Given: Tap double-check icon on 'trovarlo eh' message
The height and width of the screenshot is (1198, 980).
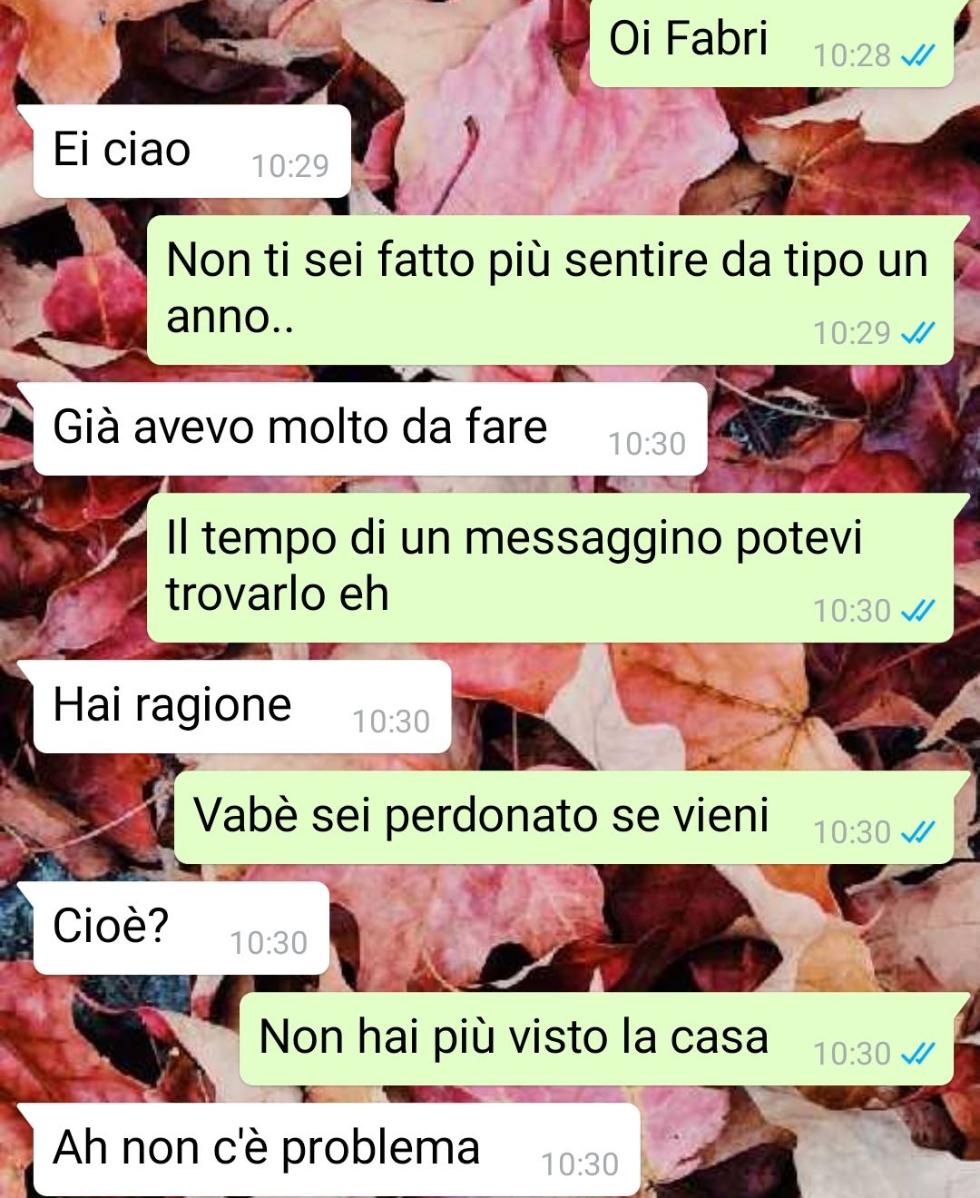Looking at the screenshot, I should 917,612.
